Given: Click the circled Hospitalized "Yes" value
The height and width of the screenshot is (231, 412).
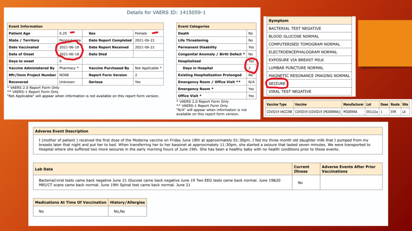Looking at the screenshot, I should pos(251,61).
